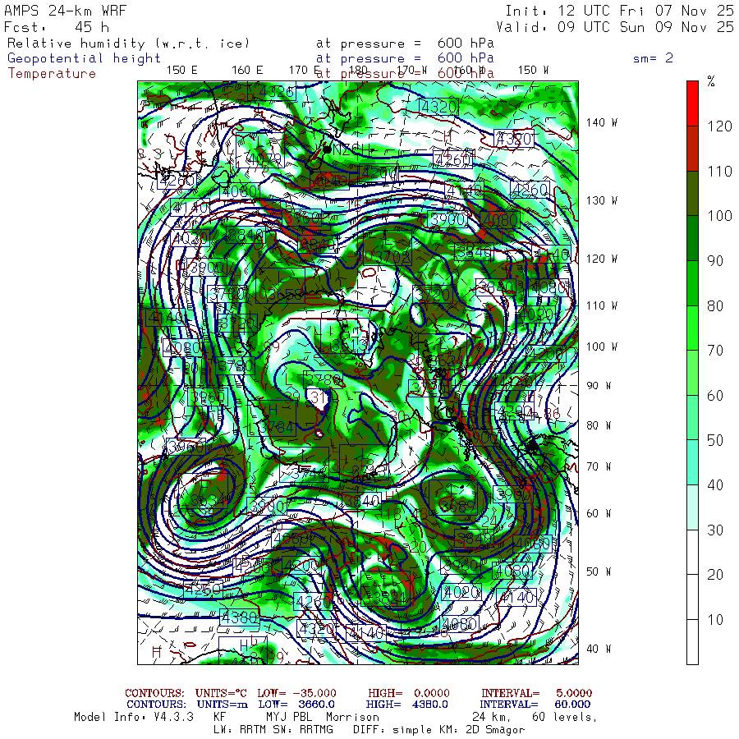Viewport: 739px width, 739px height.
Task: Click the 'sm= 2' smoothing label
Action: 653,58
